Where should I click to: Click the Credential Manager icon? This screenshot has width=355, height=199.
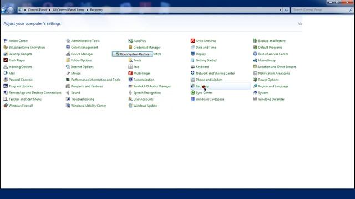(x=130, y=48)
